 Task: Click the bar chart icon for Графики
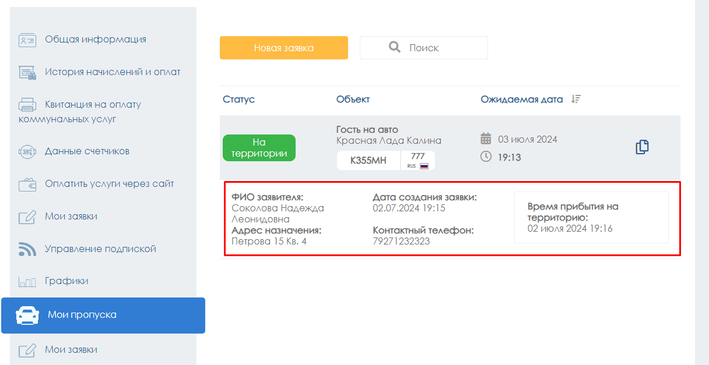point(27,282)
